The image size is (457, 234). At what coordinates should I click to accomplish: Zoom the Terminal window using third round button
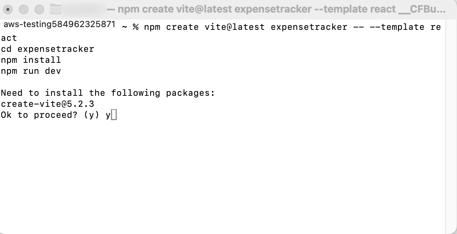39,9
